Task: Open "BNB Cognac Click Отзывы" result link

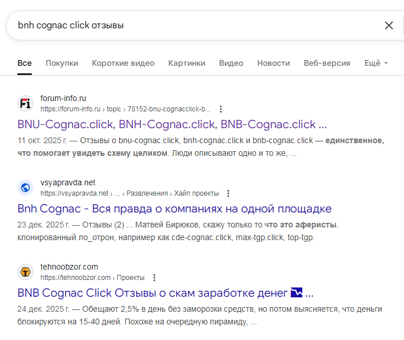Action: (x=165, y=293)
